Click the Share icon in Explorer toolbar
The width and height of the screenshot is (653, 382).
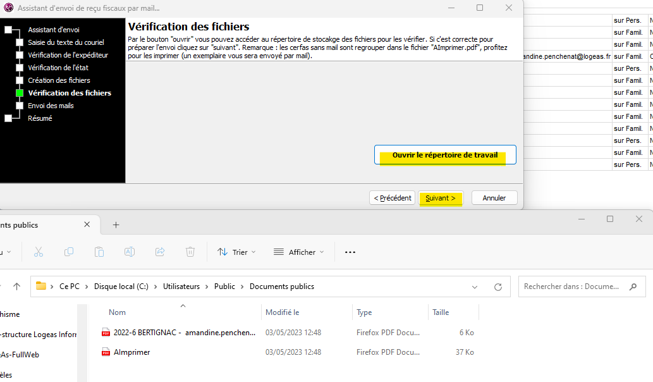click(x=160, y=252)
